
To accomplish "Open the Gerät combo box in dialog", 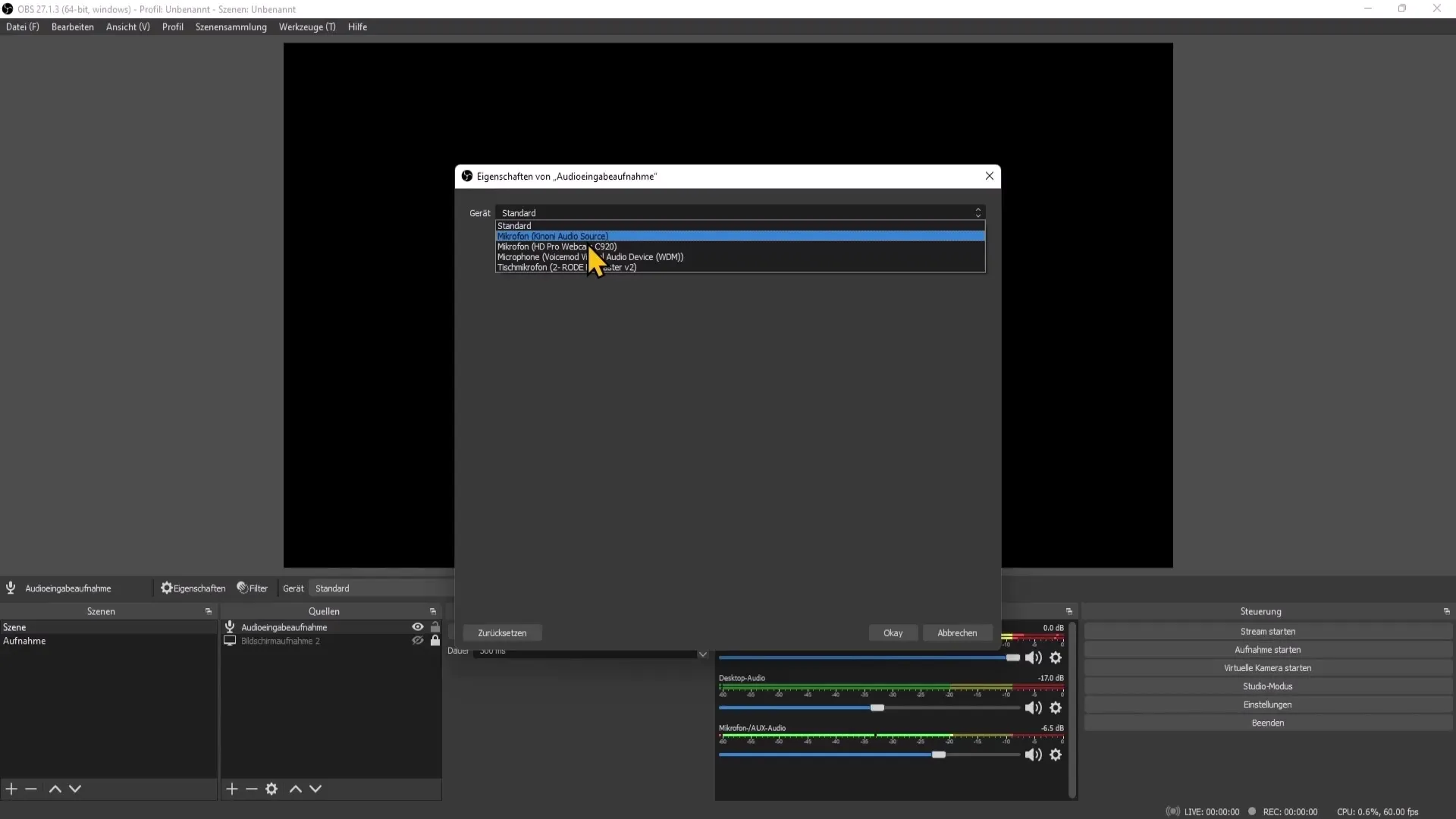I will pos(740,213).
